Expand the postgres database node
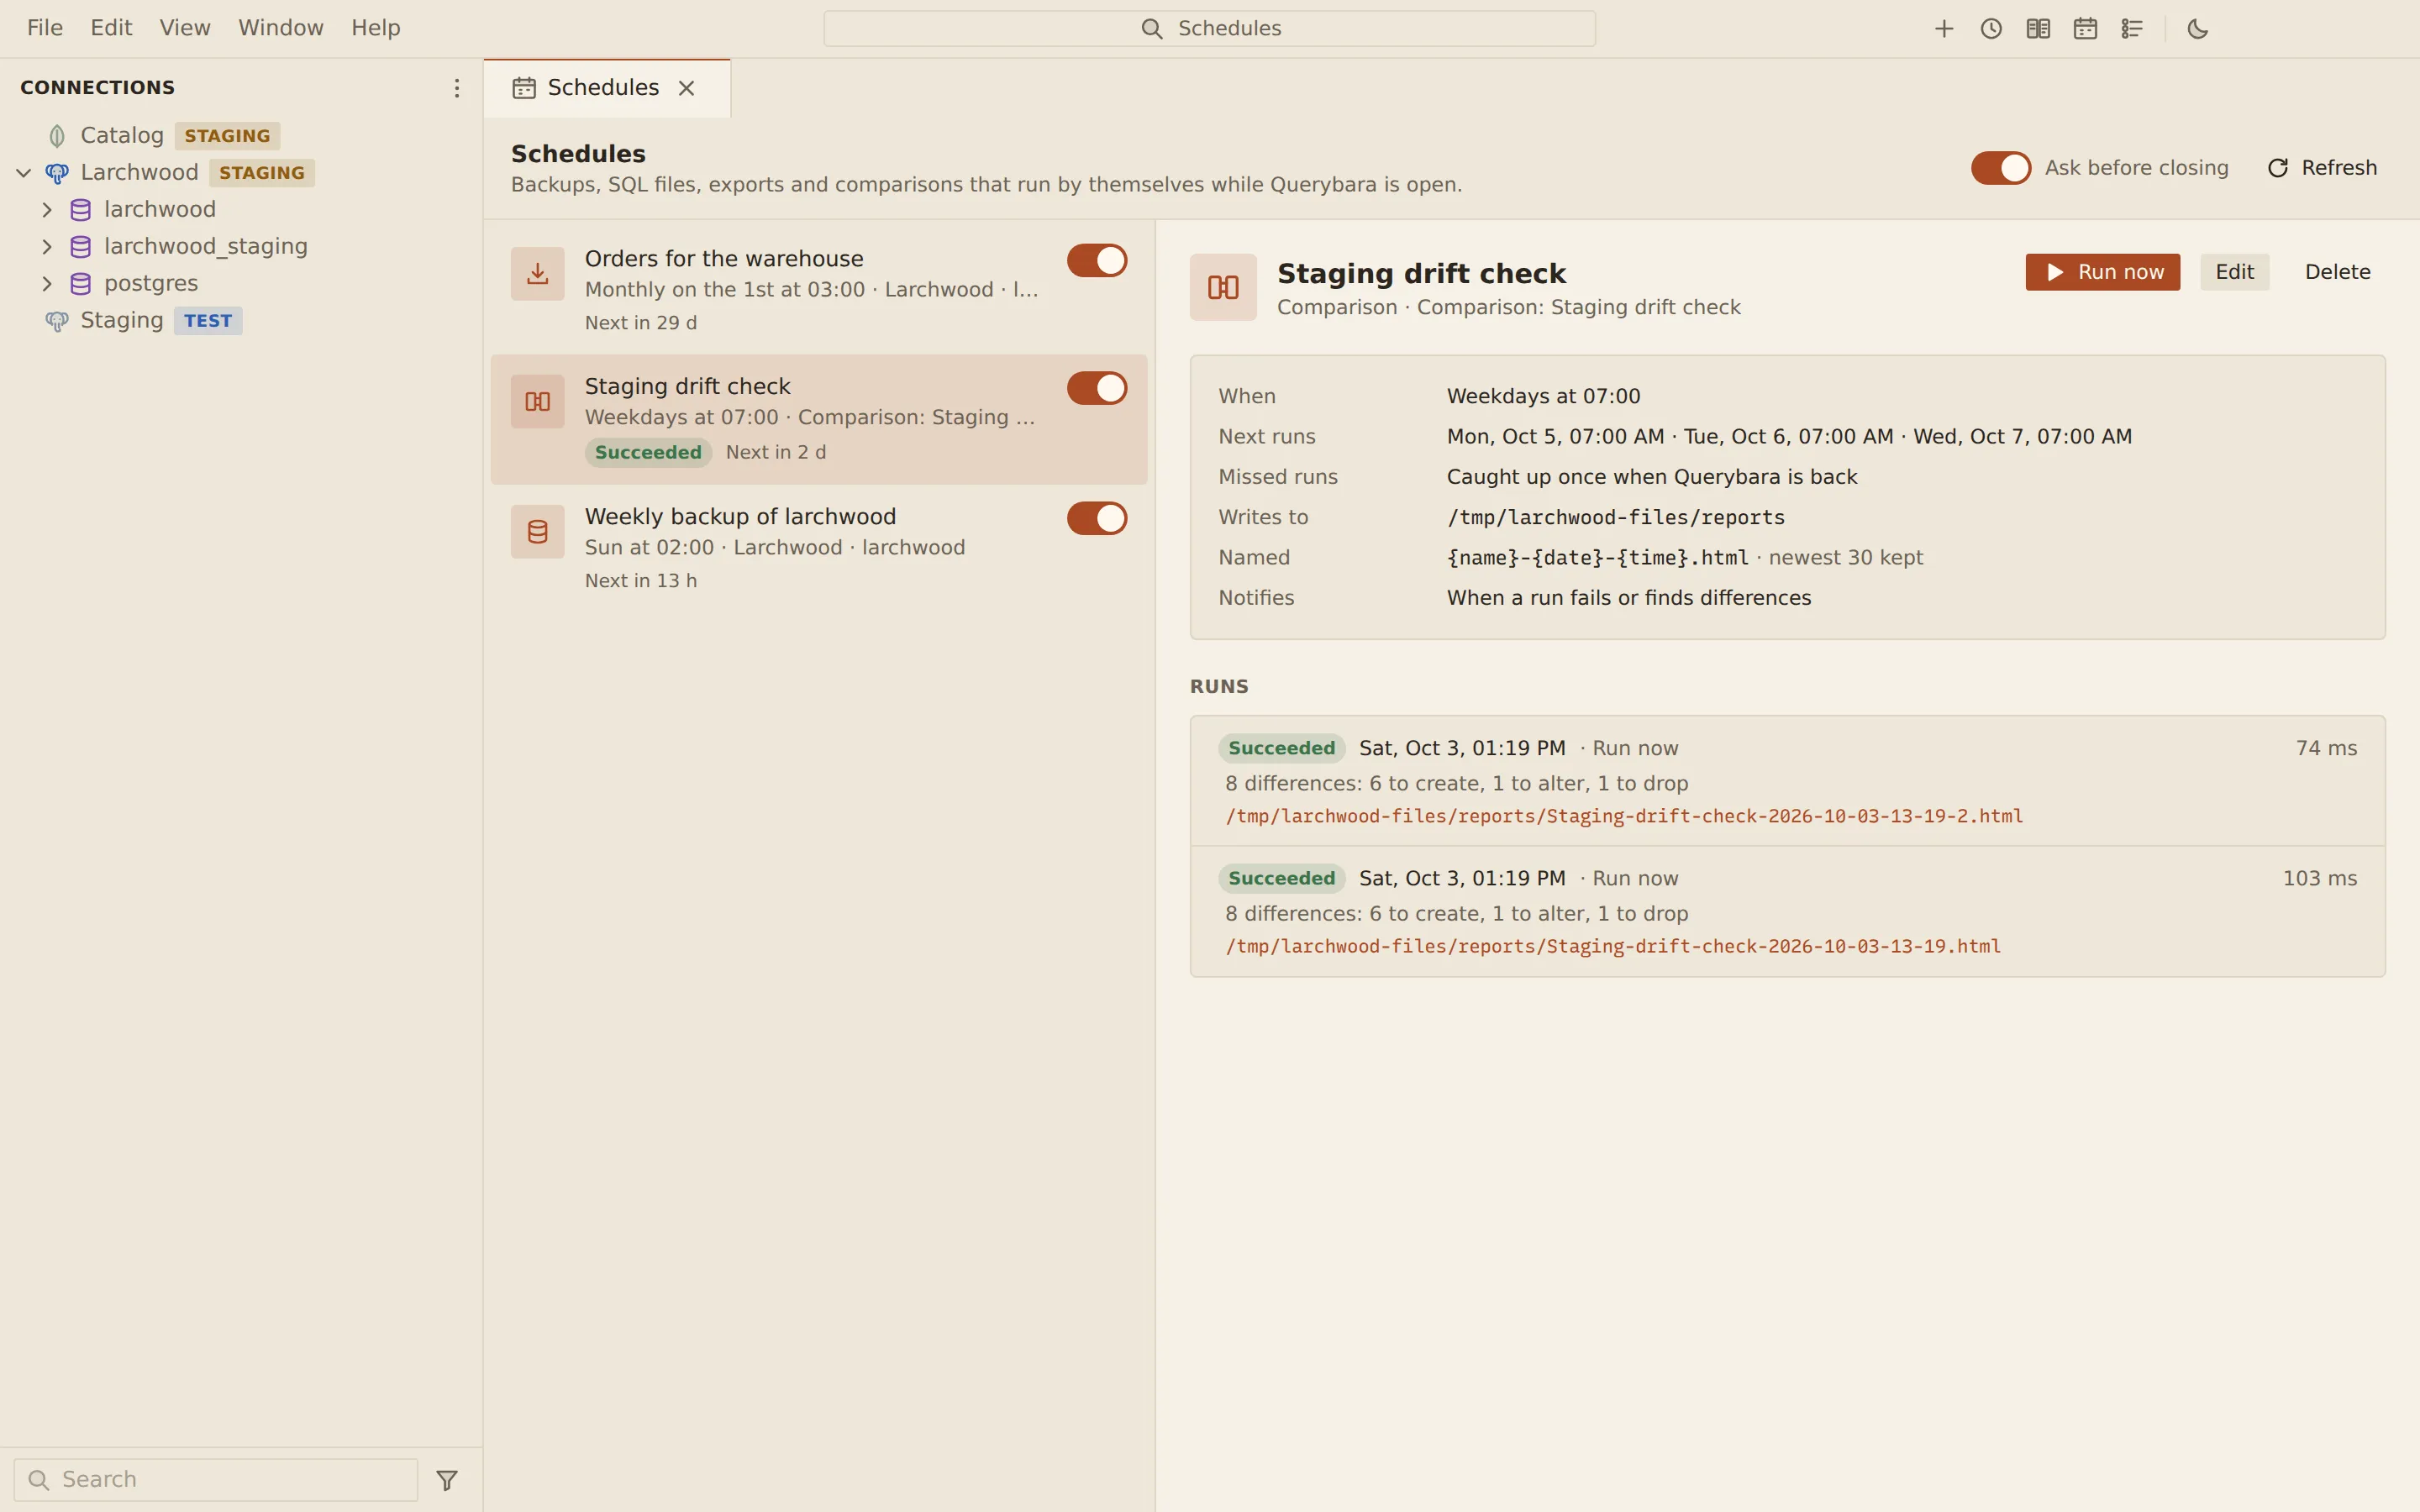This screenshot has height=1512, width=2420. point(47,284)
